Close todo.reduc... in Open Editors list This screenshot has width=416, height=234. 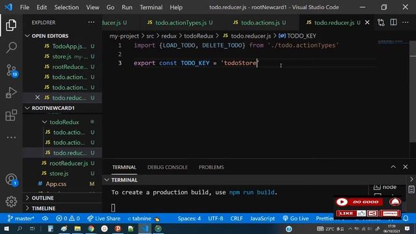click(x=38, y=97)
